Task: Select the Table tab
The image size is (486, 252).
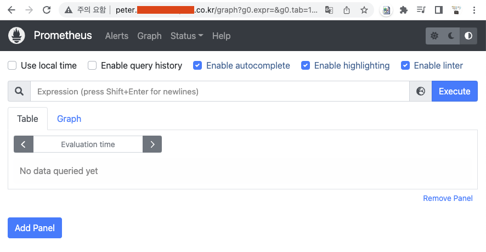Action: pos(27,119)
